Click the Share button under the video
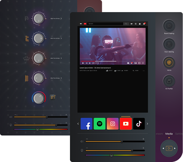The image size is (183, 162). 125,71
